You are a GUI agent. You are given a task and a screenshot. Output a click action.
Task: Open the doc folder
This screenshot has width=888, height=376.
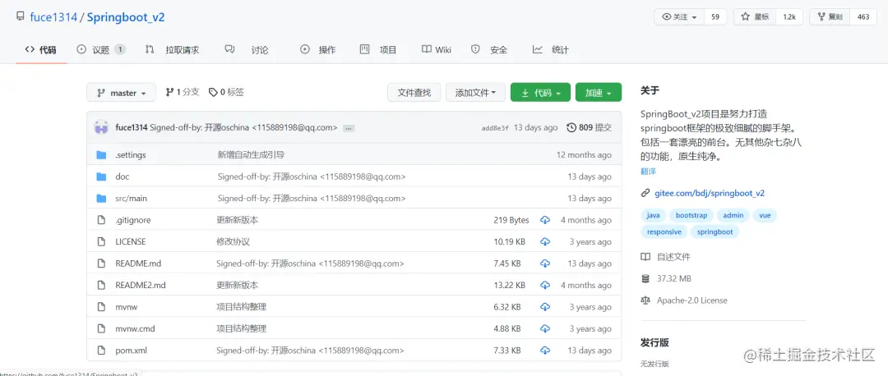[x=123, y=177]
